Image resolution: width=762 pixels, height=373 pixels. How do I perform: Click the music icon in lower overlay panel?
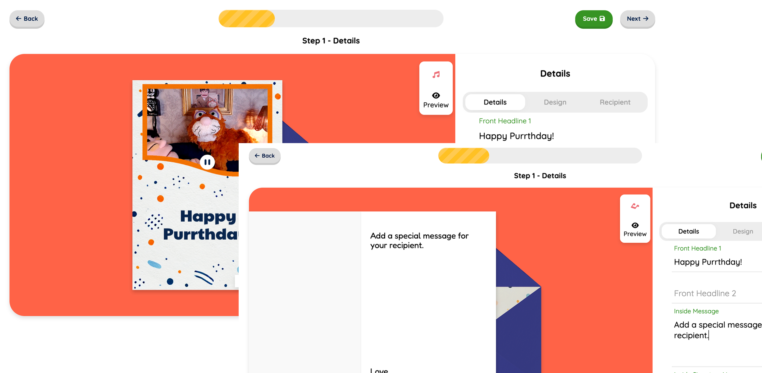635,206
